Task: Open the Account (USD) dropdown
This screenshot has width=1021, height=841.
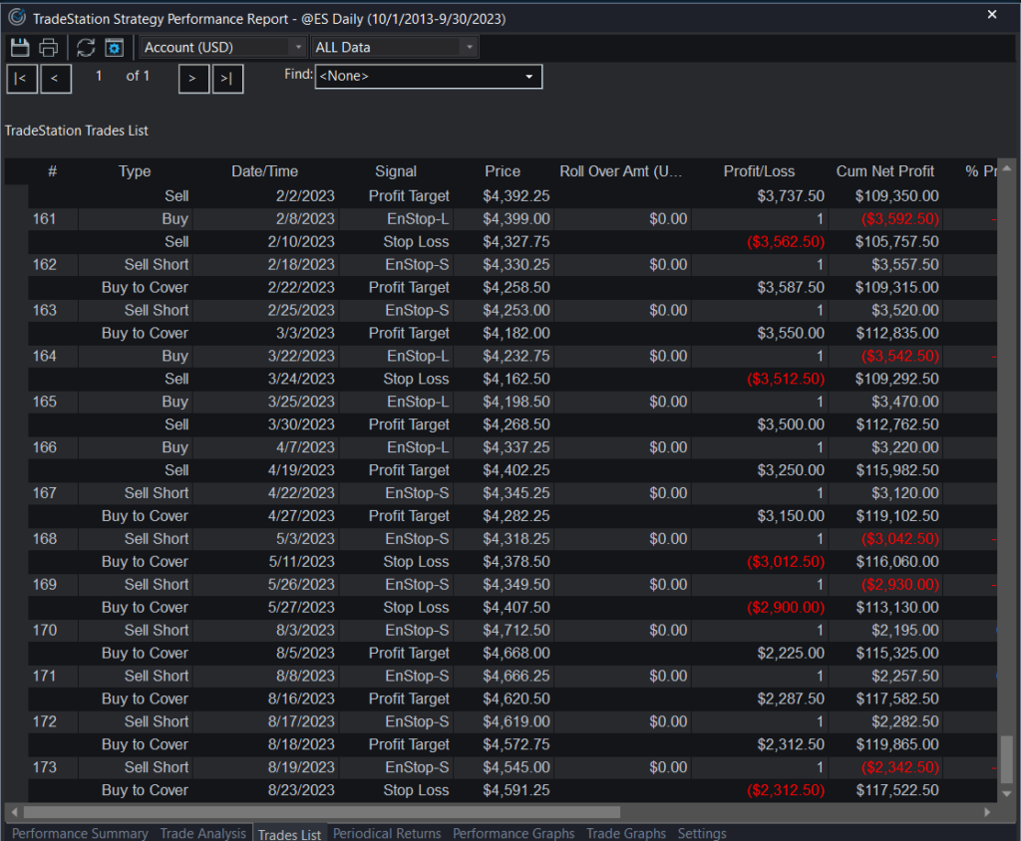Action: 223,47
